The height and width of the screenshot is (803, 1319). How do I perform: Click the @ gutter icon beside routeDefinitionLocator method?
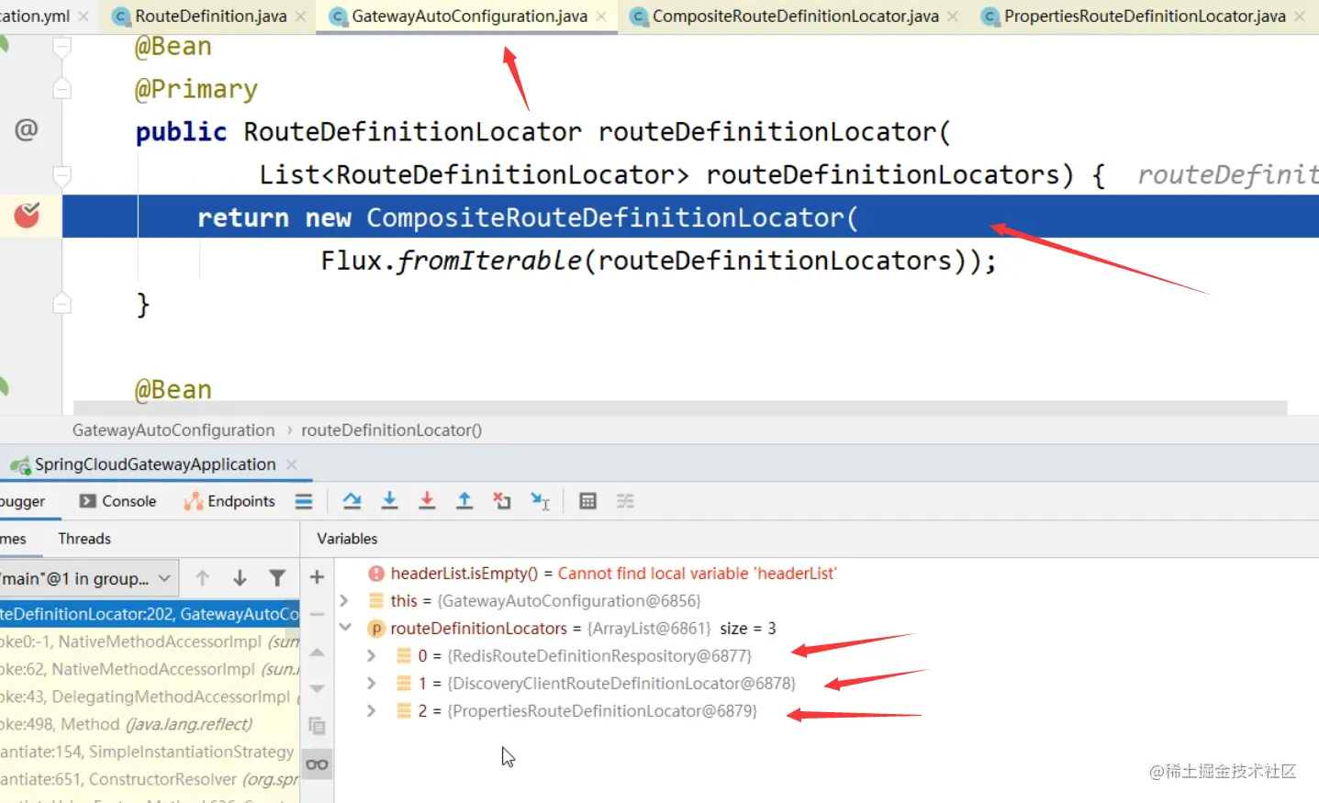click(x=27, y=129)
